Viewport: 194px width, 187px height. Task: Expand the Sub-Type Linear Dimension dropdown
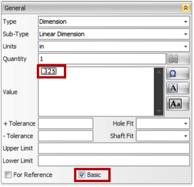coord(114,34)
